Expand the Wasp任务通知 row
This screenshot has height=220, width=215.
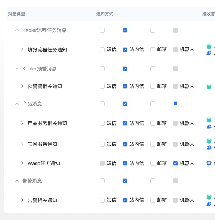point(22,163)
